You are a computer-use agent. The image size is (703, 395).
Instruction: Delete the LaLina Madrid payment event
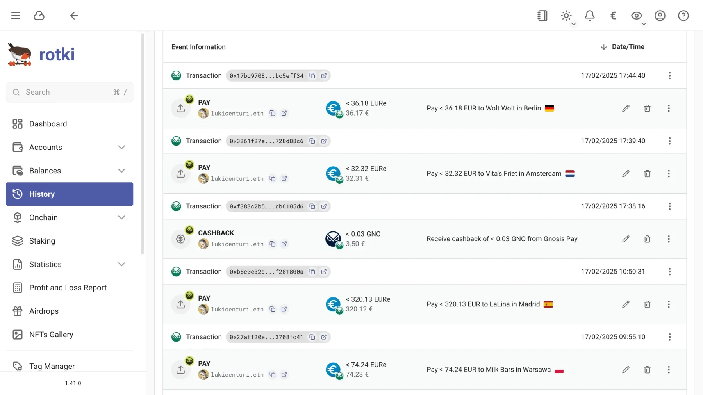(x=647, y=304)
